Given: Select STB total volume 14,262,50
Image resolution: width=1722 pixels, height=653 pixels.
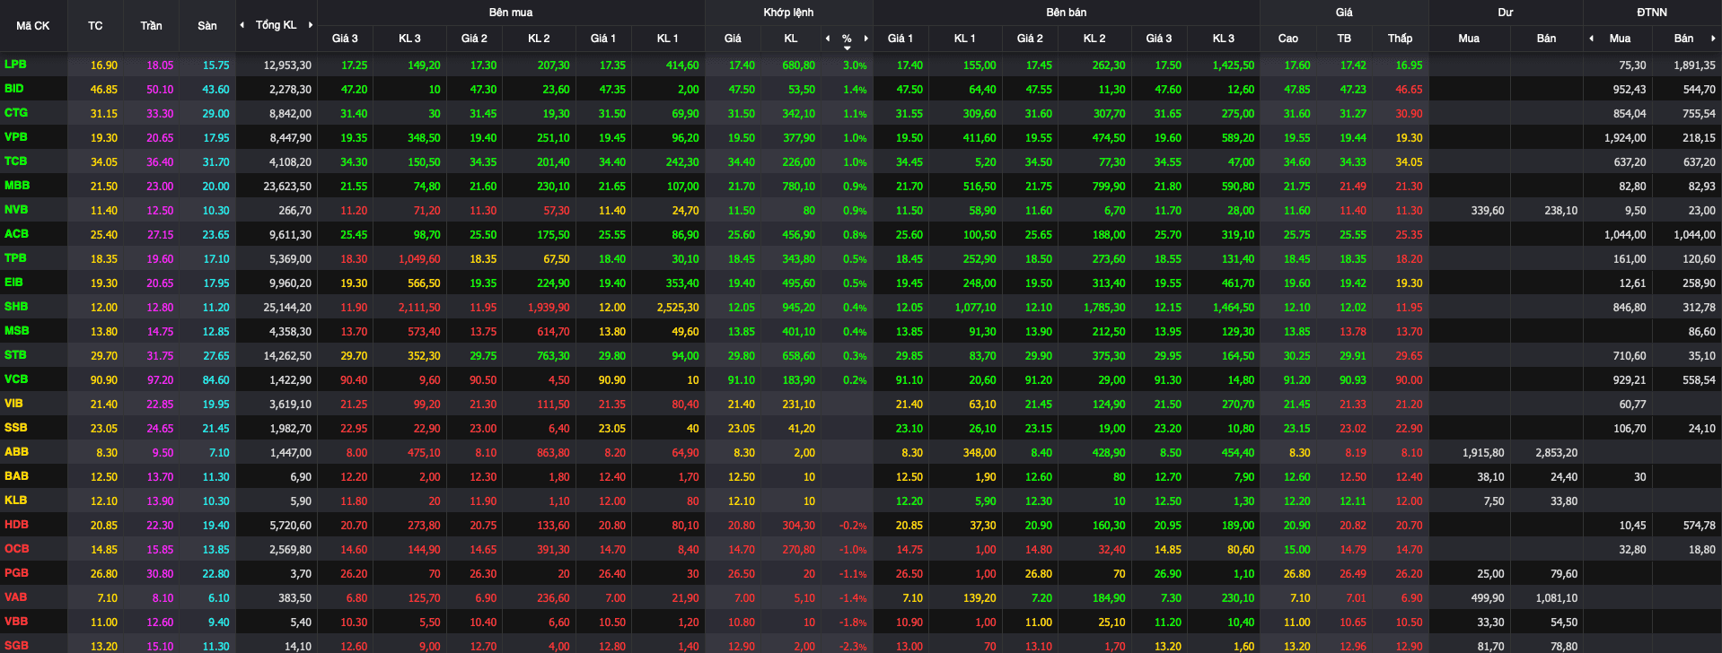Looking at the screenshot, I should pyautogui.click(x=287, y=356).
